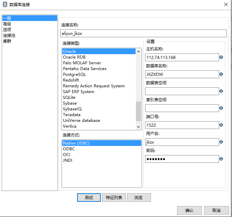Viewport: 232px width, 217px height.
Task: Cancel with the 取消 button
Action: [216, 210]
